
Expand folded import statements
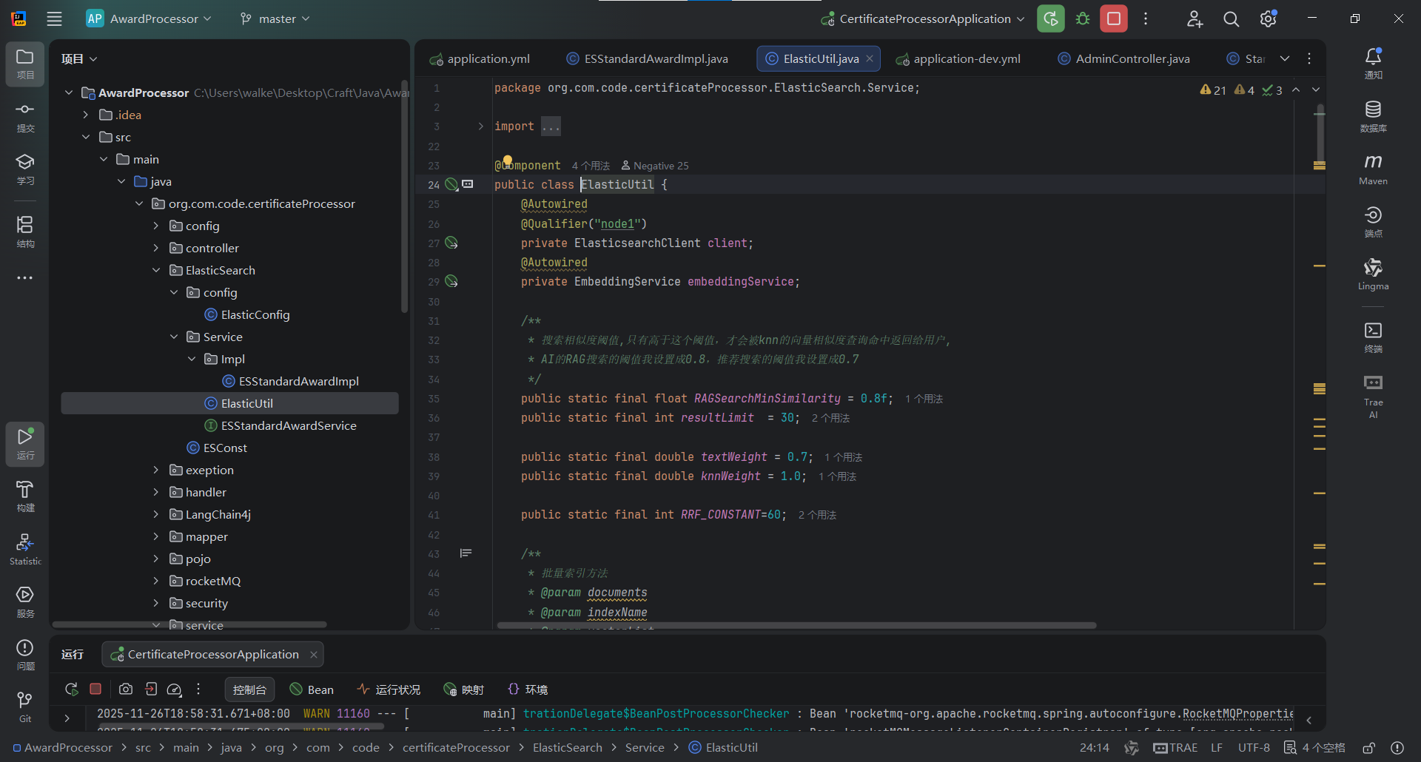[480, 127]
